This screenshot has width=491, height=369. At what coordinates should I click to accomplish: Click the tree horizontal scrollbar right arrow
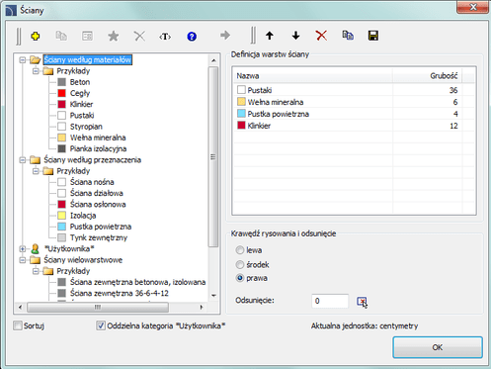pos(202,307)
